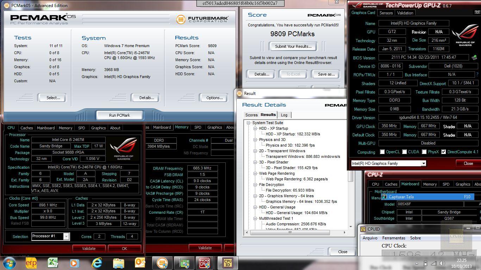Open the Ferramentas menu in CPUID

click(x=394, y=238)
